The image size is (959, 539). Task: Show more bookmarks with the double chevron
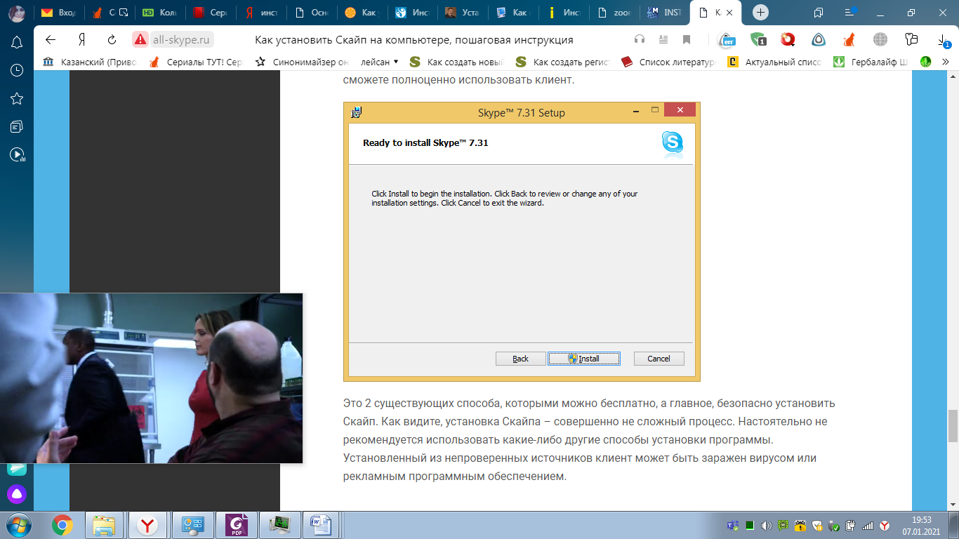[946, 62]
